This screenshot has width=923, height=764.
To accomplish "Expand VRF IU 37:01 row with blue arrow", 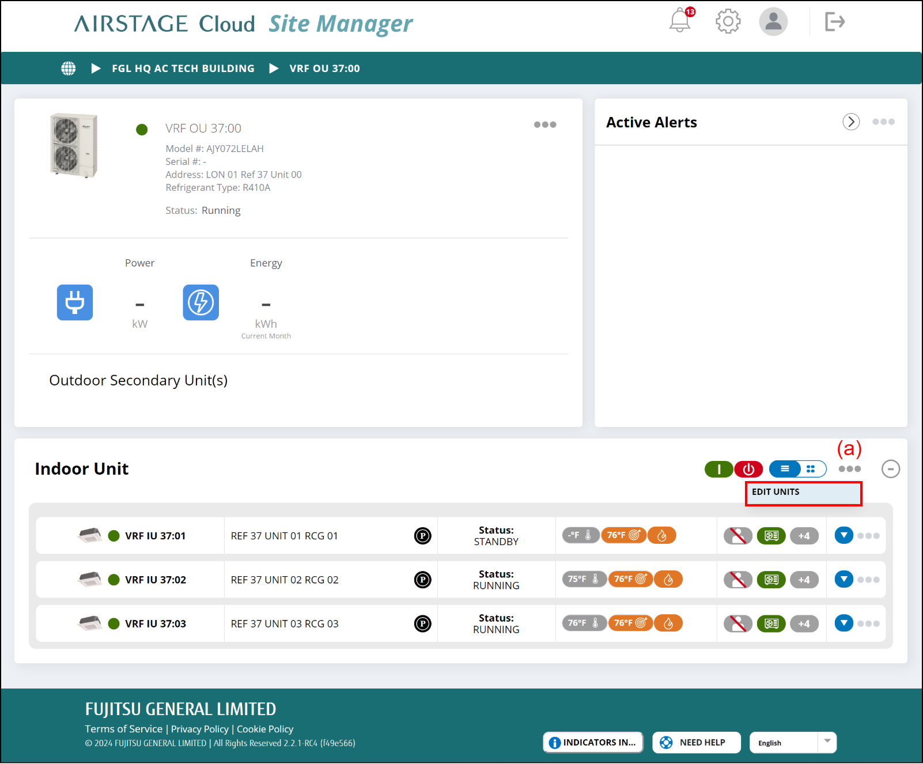I will pos(843,535).
